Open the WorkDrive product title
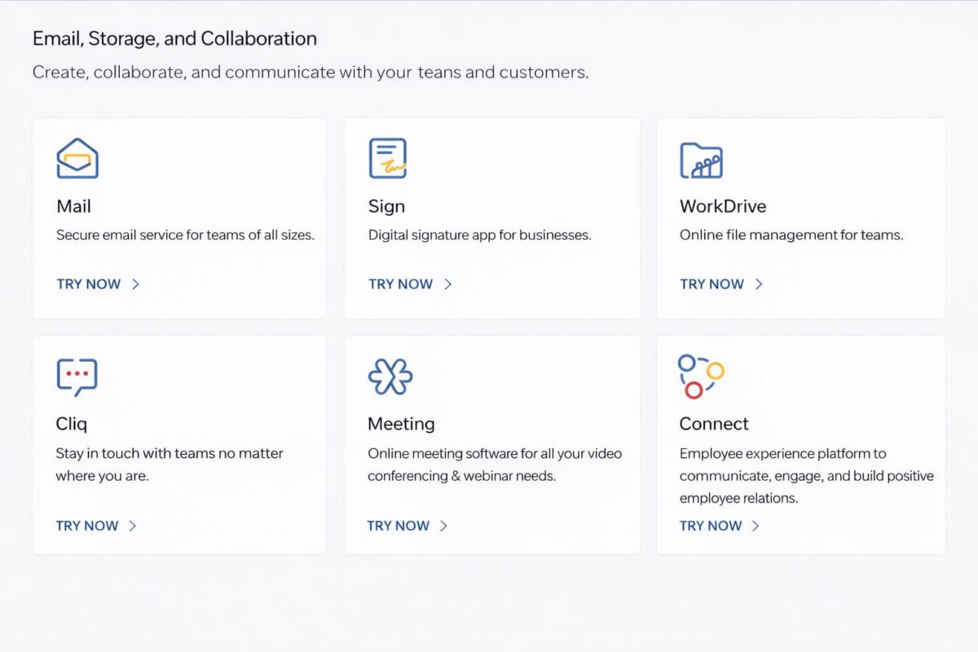This screenshot has height=652, width=978. pos(723,206)
